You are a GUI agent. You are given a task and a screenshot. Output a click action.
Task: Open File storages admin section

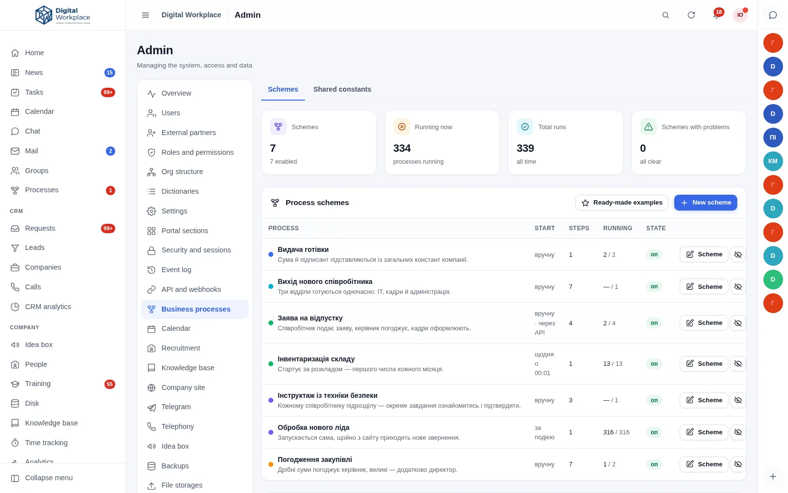(x=195, y=485)
